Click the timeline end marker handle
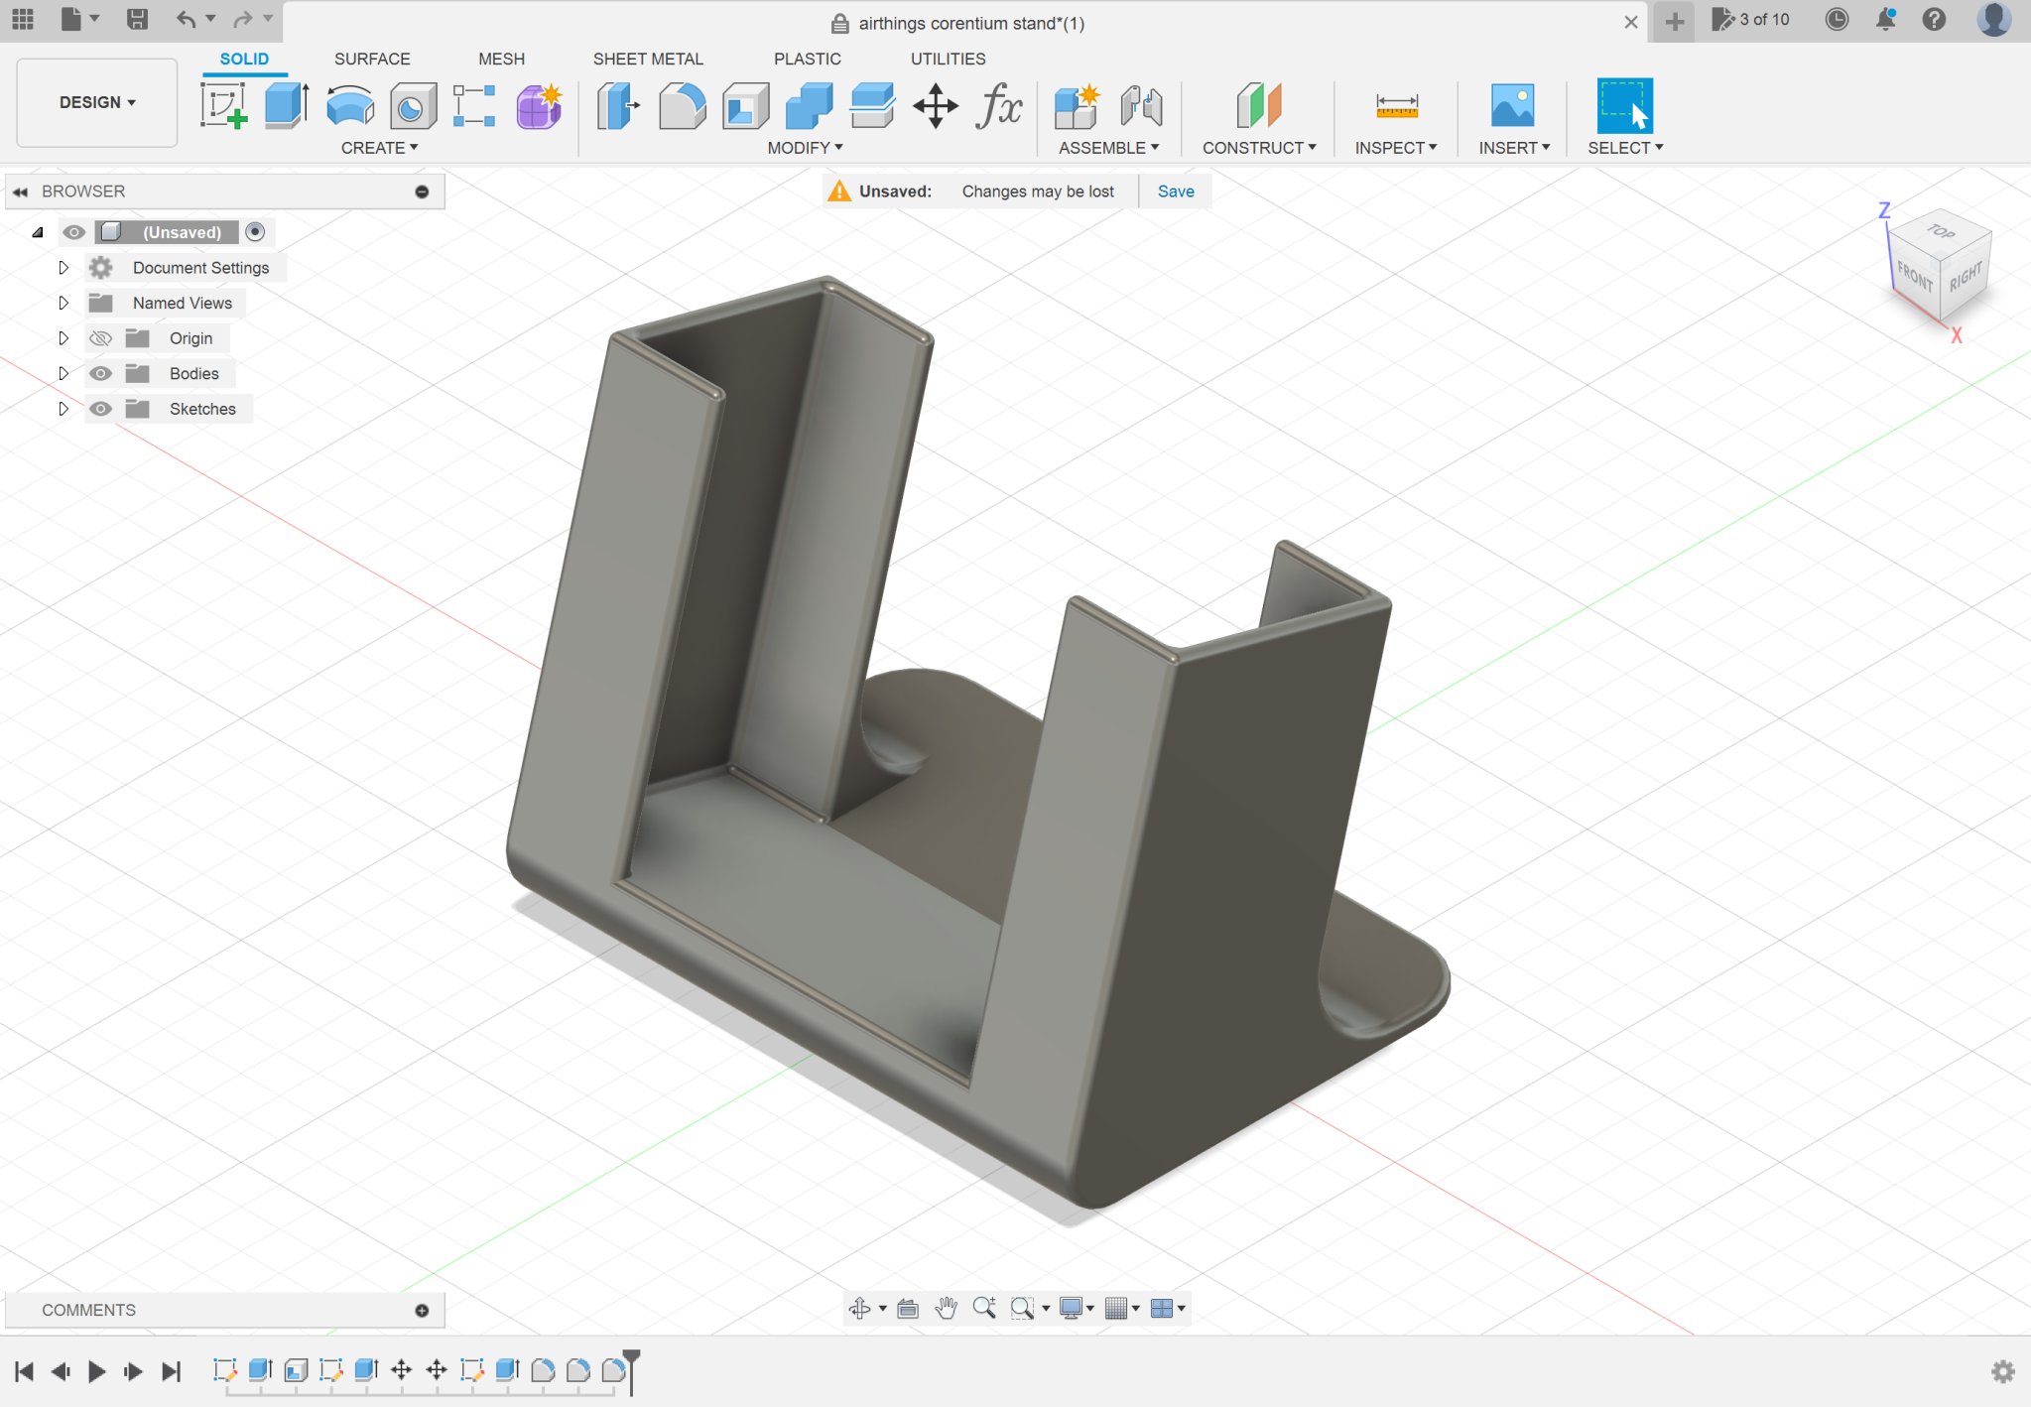Screen dimensions: 2031x1407 pos(631,1356)
